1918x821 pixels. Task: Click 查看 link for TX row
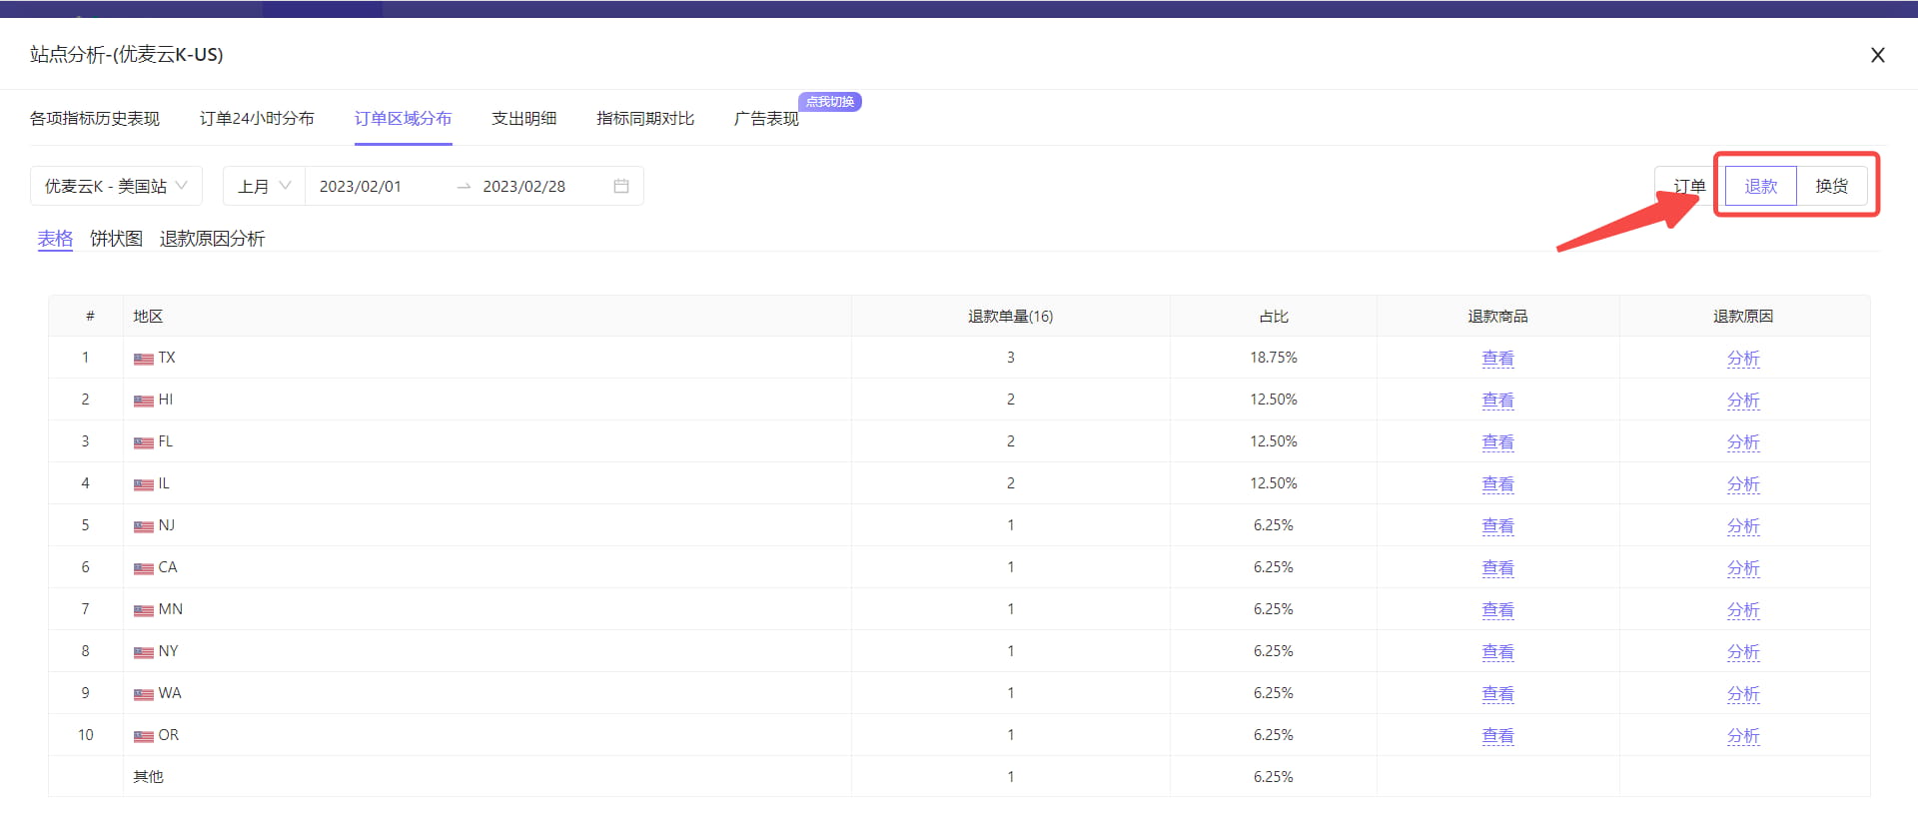(x=1497, y=358)
